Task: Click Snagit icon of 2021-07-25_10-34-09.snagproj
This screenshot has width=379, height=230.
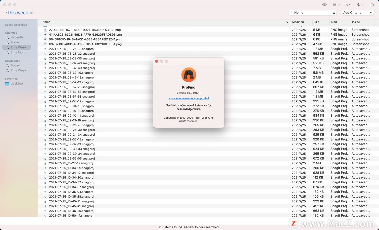Action: point(45,168)
